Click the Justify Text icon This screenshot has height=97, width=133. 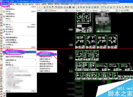95,7
